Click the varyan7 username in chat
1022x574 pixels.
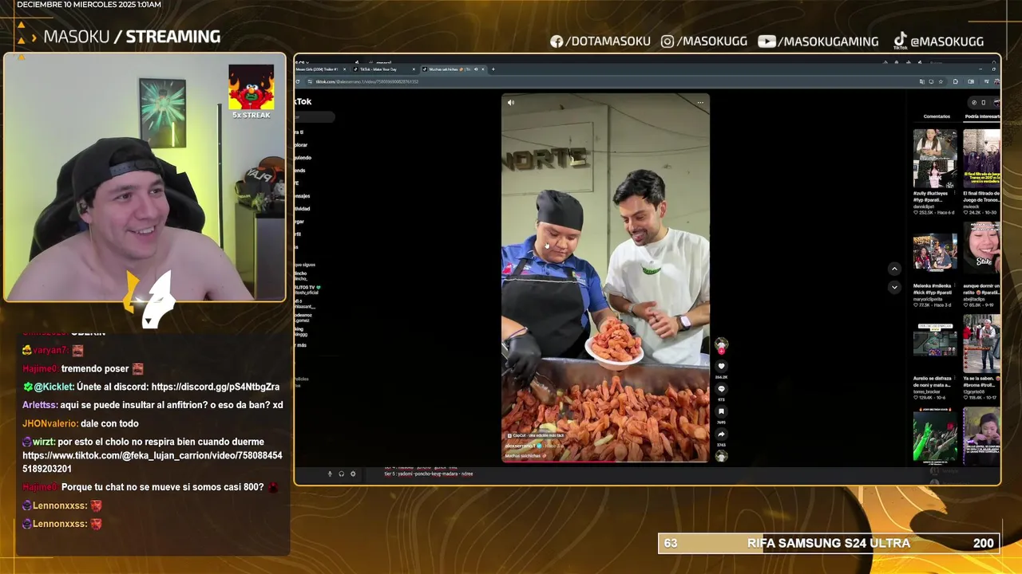[x=50, y=350]
